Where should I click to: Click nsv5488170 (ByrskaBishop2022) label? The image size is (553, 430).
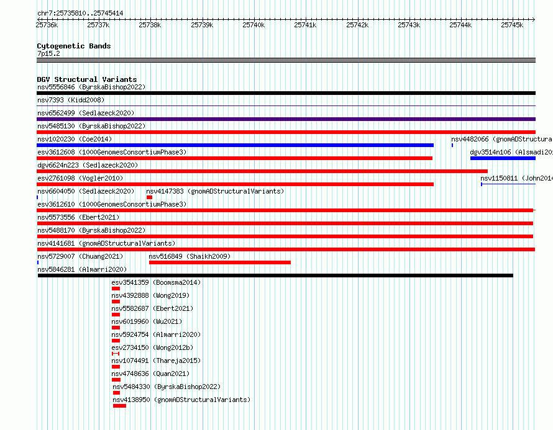91,230
